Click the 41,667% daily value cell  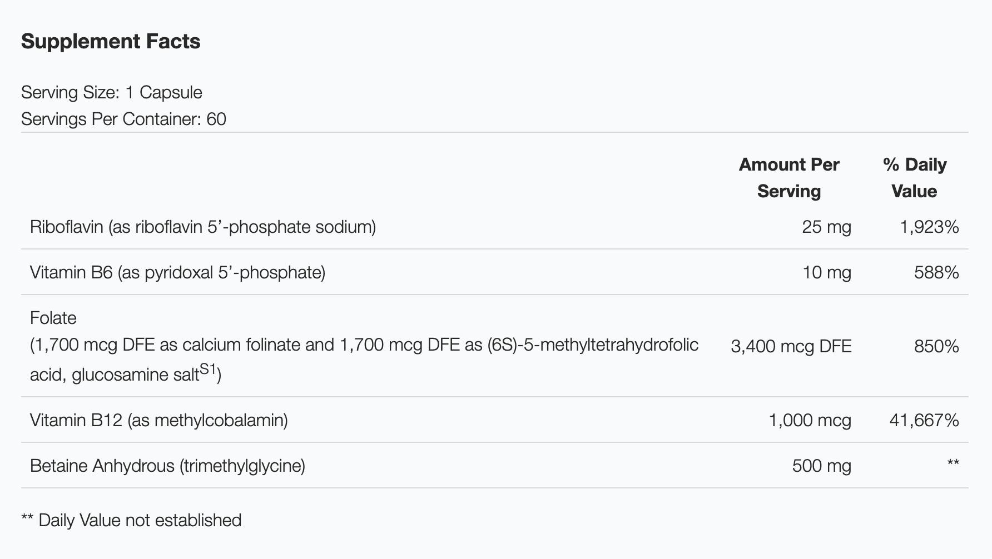924,420
